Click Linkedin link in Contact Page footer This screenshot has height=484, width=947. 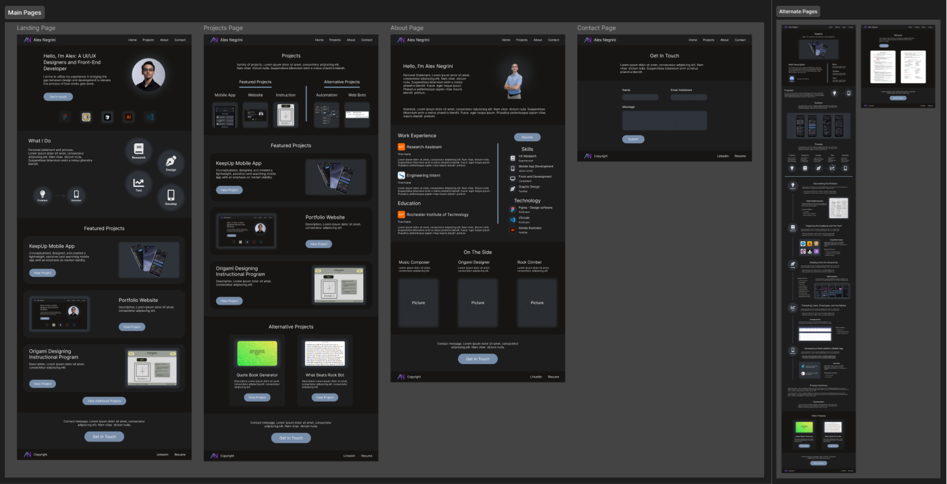pos(723,156)
